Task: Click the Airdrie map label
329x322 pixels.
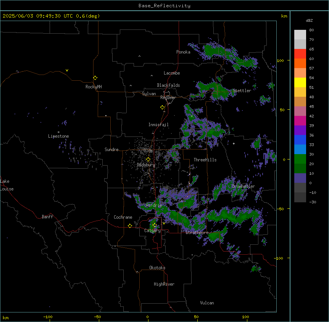Action: tap(154, 205)
